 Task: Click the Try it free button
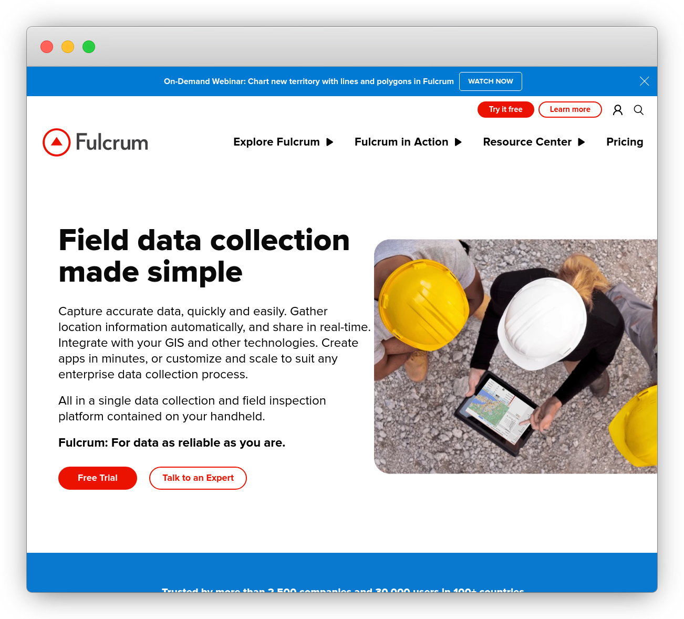click(x=505, y=109)
